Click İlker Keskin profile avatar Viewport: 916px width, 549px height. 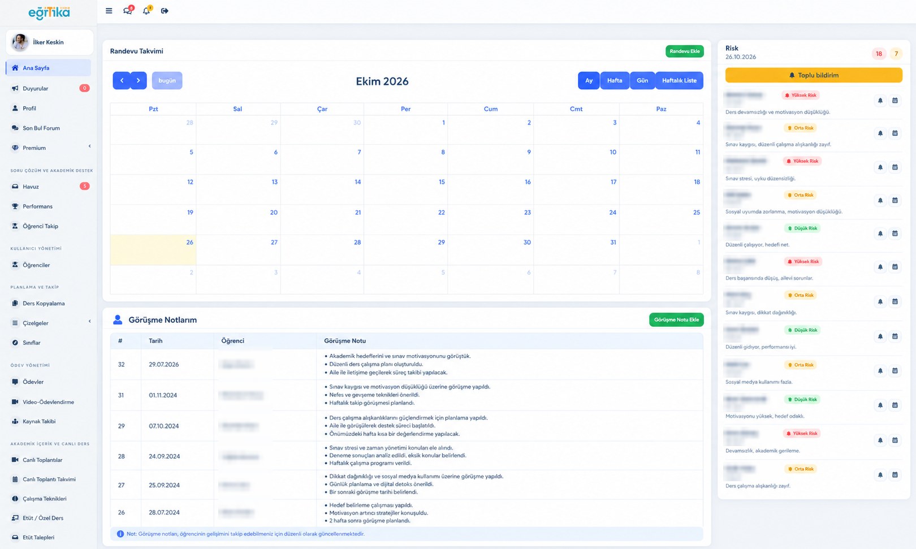coord(20,42)
